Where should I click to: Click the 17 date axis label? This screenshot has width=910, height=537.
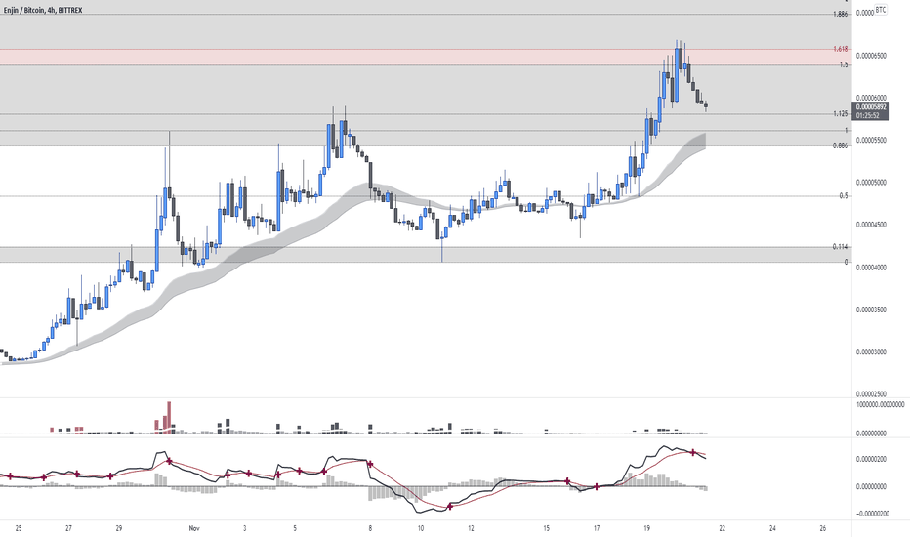[x=597, y=529]
